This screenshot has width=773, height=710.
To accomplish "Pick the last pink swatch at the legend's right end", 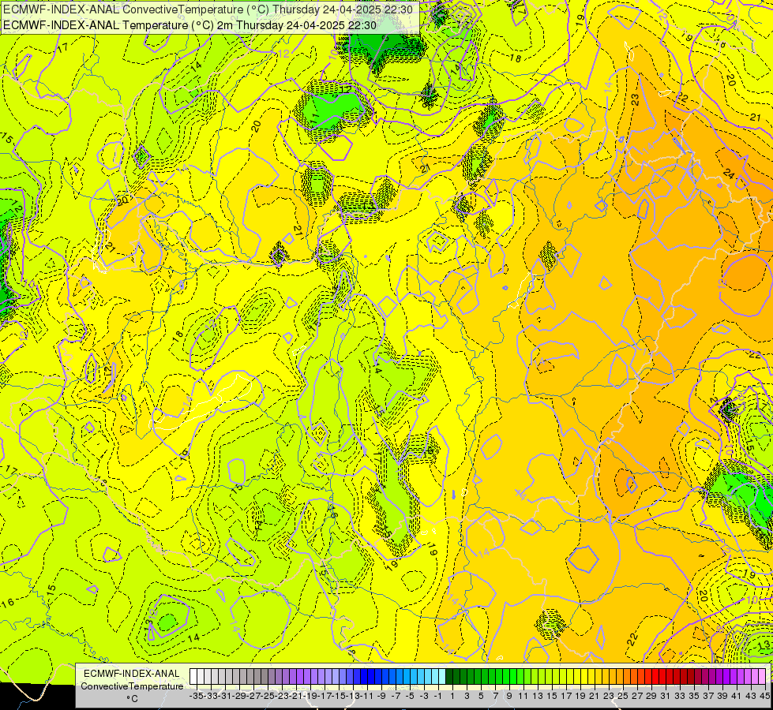I will 762,677.
